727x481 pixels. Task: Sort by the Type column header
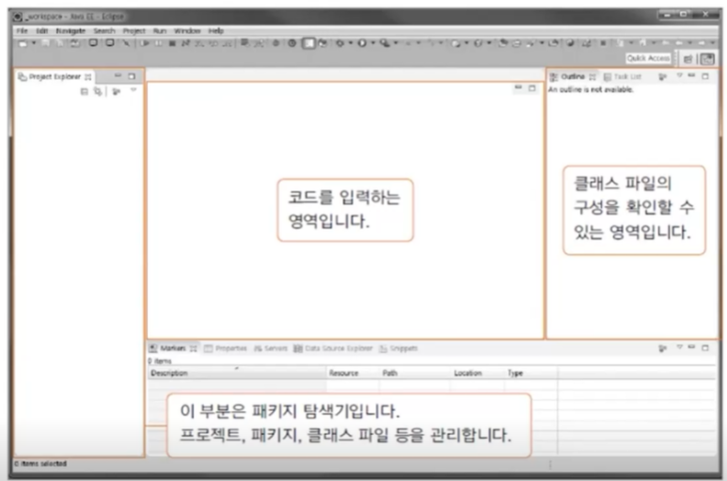531,373
